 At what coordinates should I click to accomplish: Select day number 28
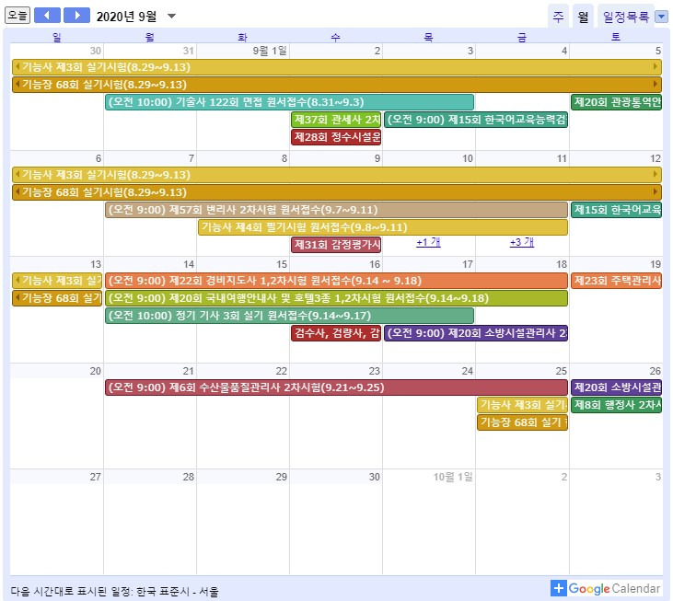189,477
